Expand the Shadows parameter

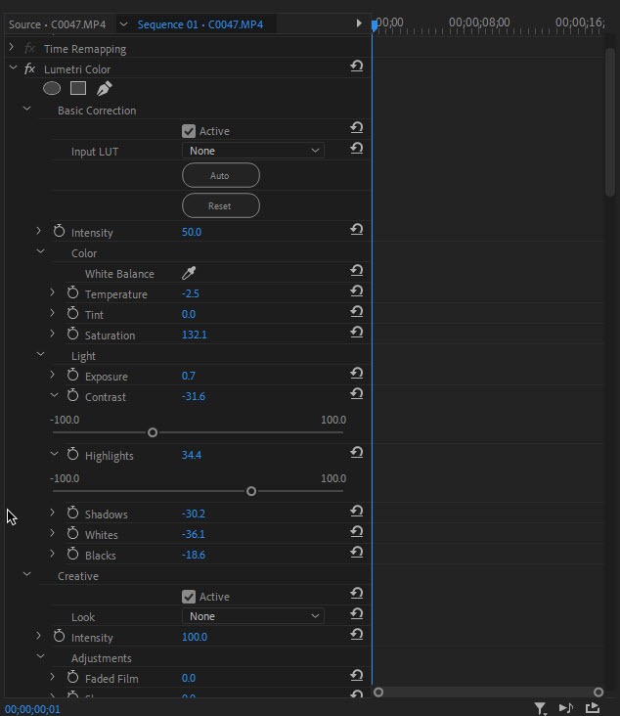(53, 514)
